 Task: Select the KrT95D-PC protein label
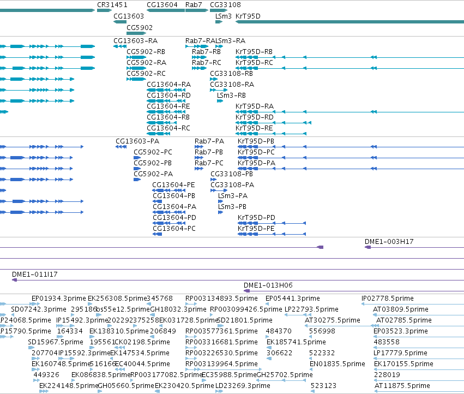tap(256, 152)
